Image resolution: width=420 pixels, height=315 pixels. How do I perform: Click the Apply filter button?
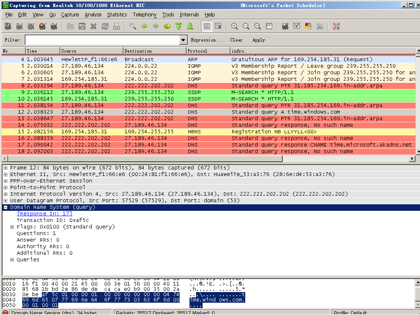click(258, 40)
